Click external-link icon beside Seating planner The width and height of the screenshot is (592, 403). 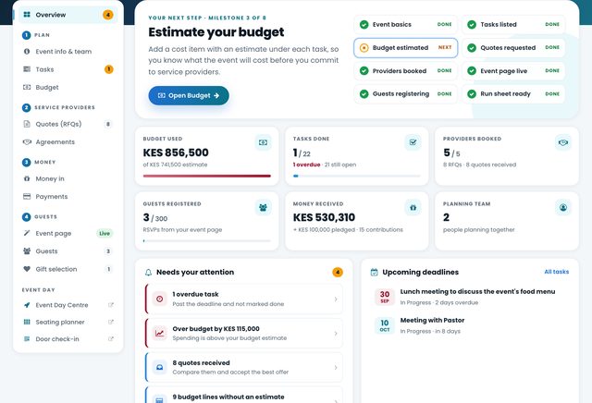pyautogui.click(x=111, y=322)
